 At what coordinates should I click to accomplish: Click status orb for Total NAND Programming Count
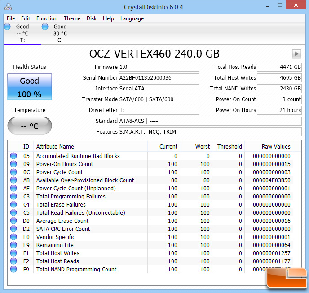pos(13,269)
